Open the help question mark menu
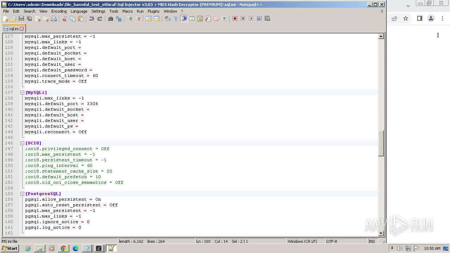Image resolution: width=450 pixels, height=253 pixels. point(182,11)
